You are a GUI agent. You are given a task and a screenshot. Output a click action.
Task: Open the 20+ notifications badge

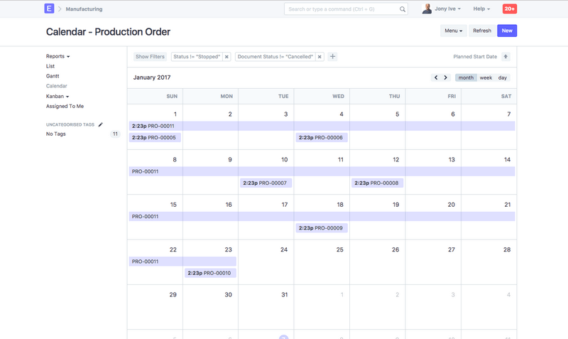point(509,9)
